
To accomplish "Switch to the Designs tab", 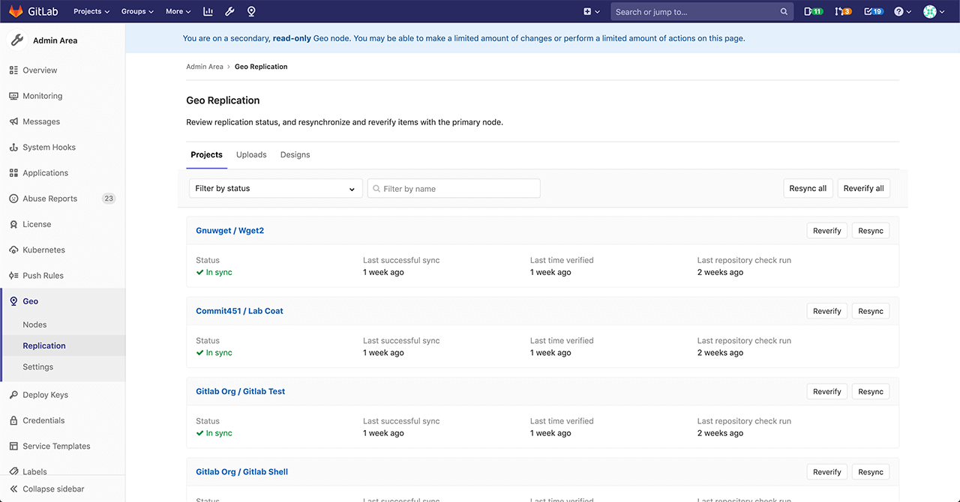I will [x=295, y=154].
